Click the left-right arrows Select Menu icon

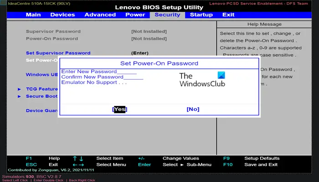coord(78,165)
